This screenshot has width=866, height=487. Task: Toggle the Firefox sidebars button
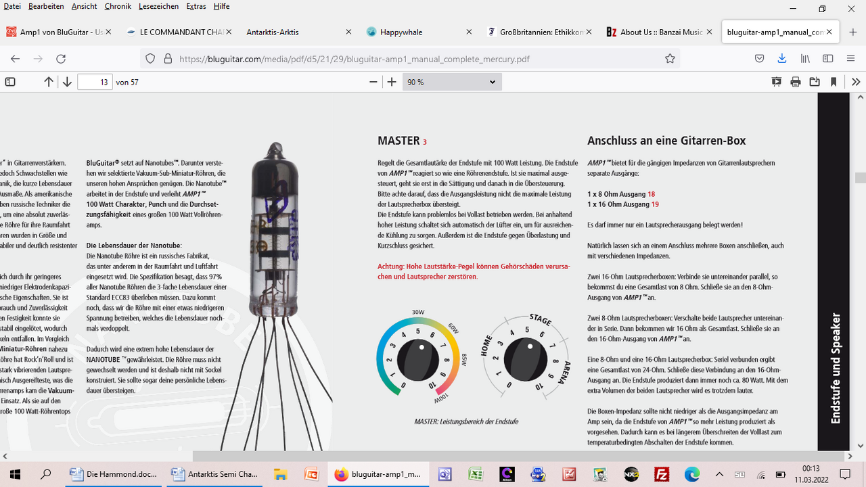[827, 59]
